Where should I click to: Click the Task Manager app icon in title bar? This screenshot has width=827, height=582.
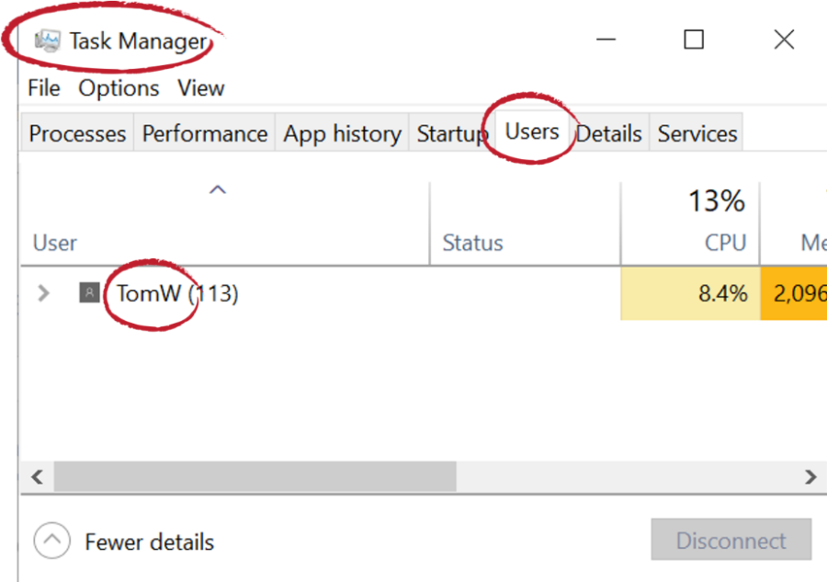(48, 41)
